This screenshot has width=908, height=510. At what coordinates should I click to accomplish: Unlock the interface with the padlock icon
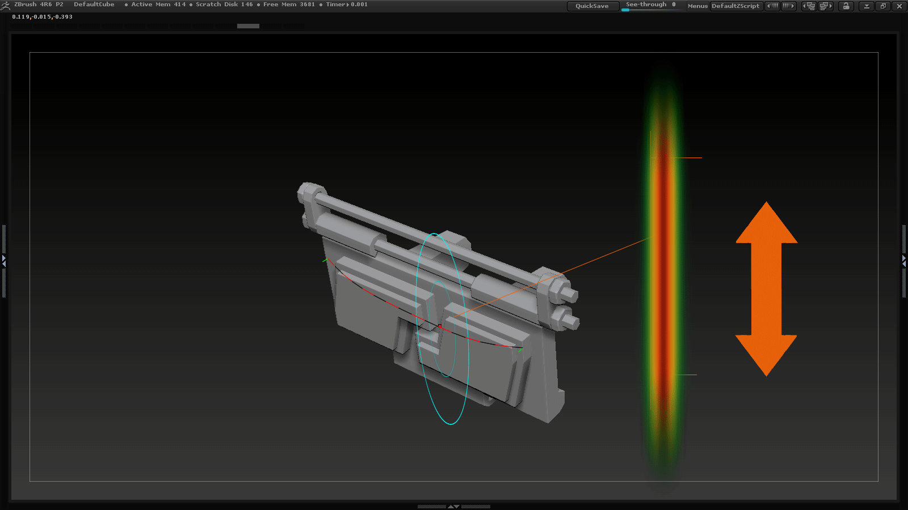846,6
